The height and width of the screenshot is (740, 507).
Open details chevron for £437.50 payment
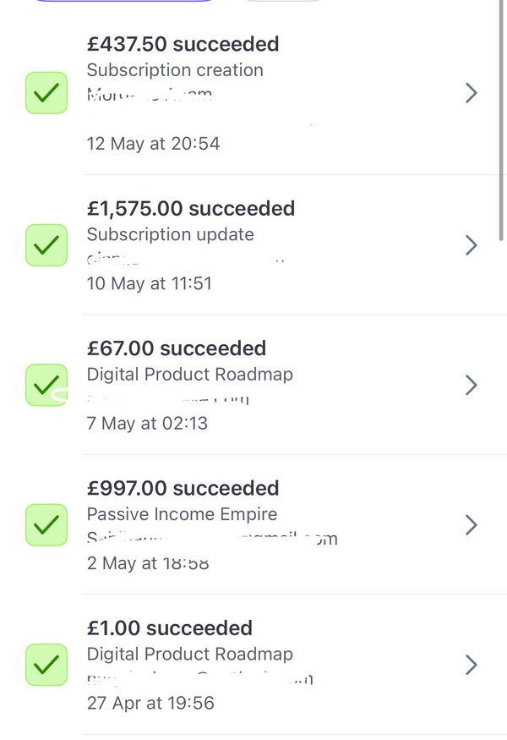[472, 93]
